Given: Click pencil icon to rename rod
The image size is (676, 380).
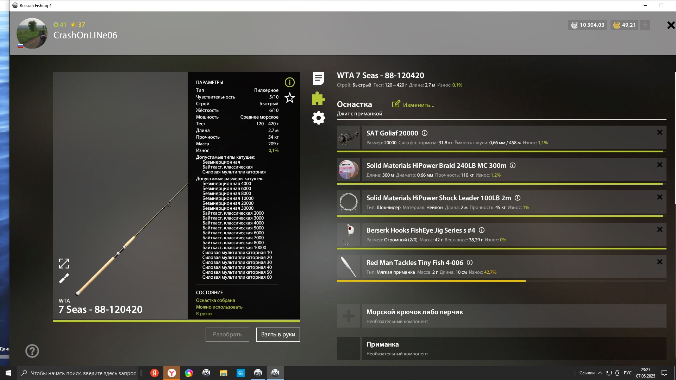Looking at the screenshot, I should pos(64,278).
